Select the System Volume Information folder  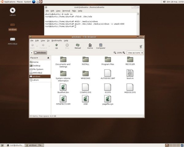63,76
